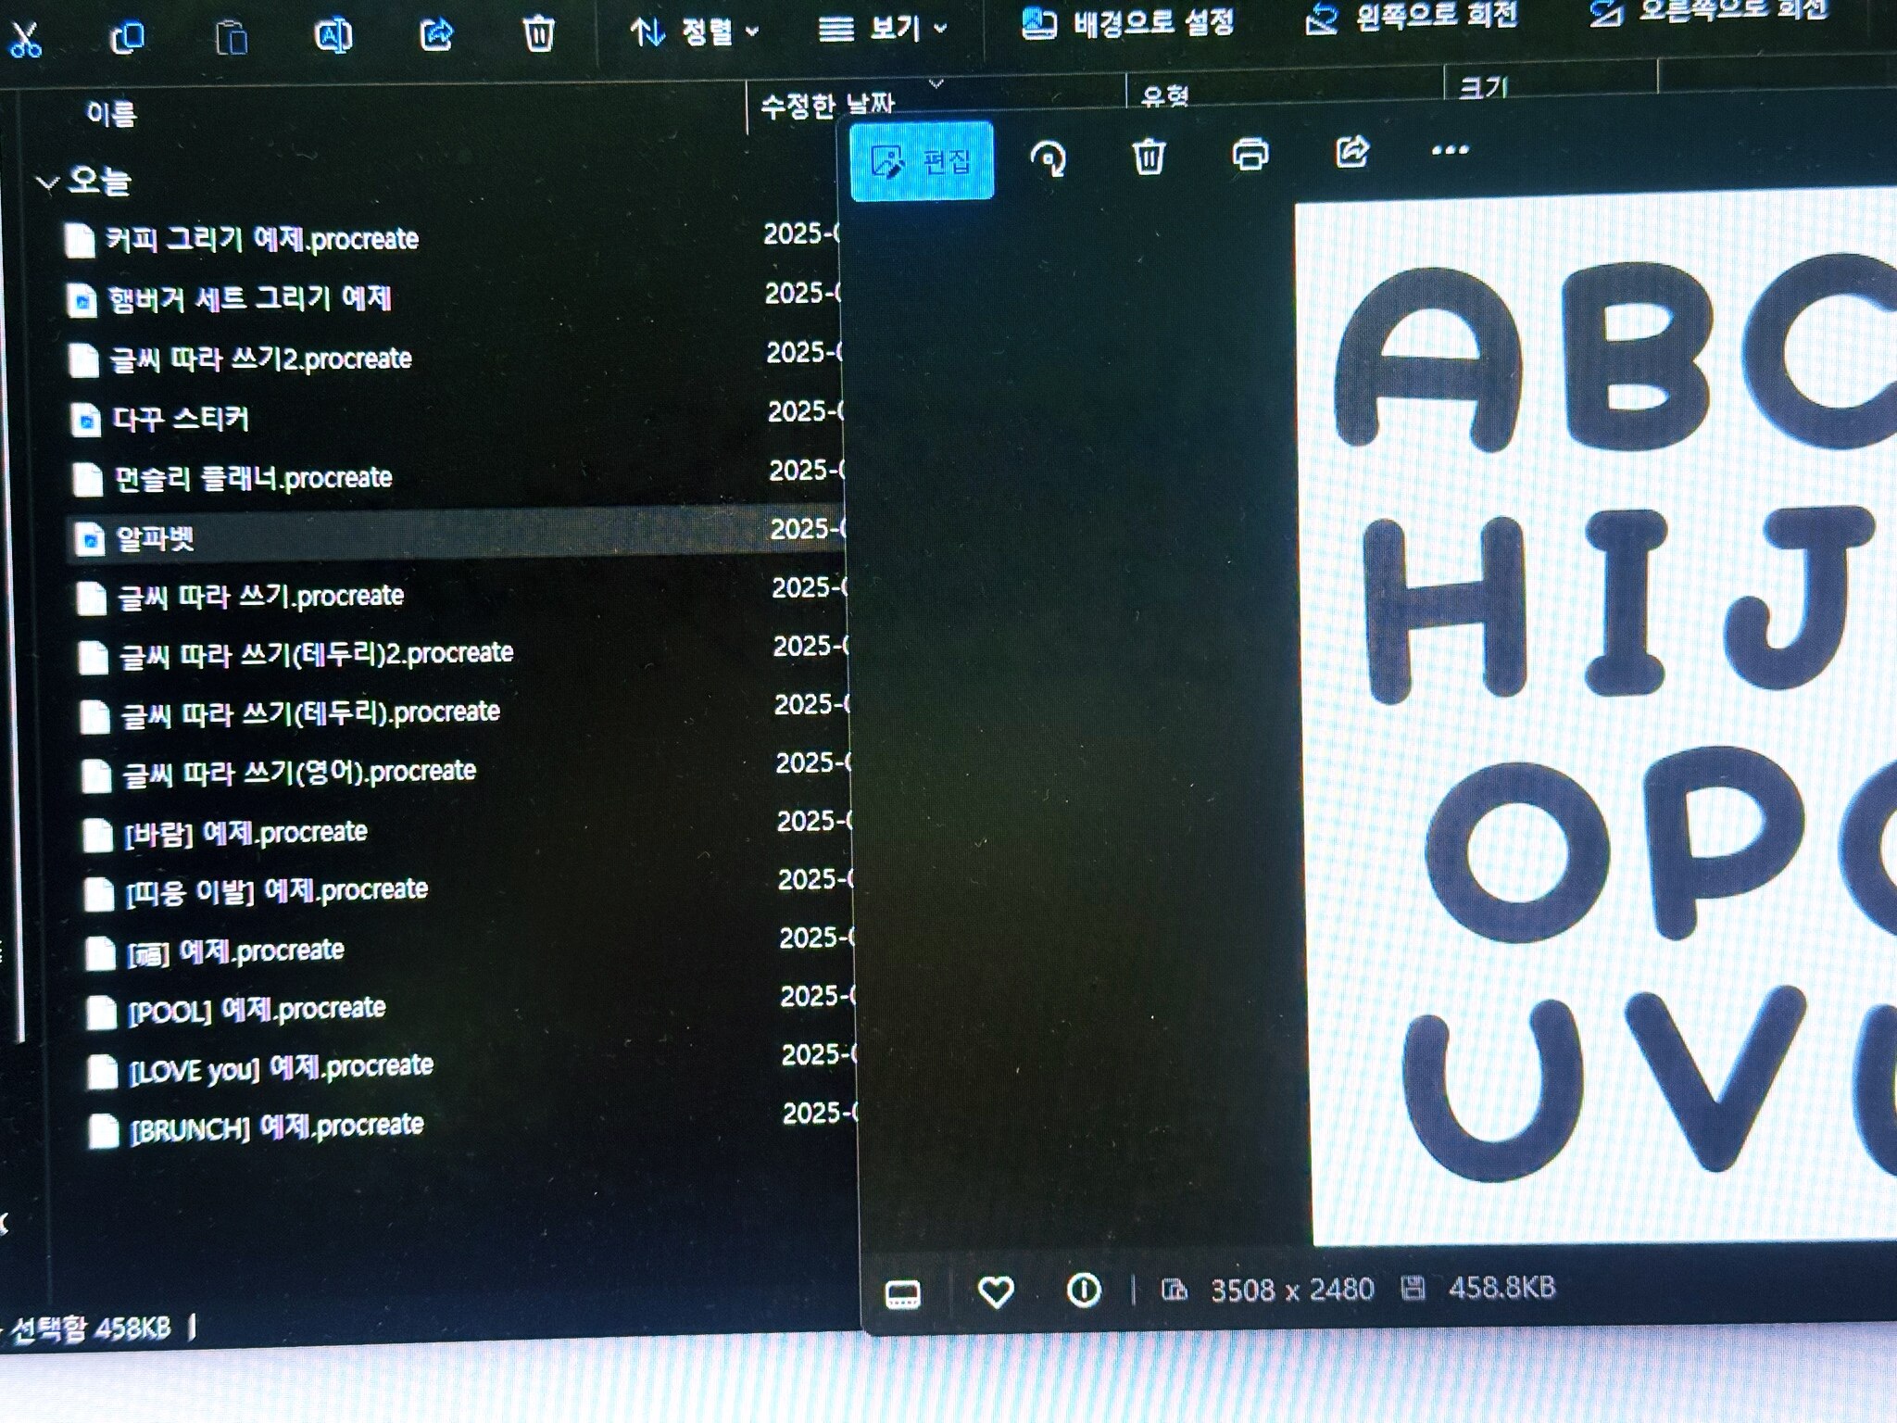1897x1423 pixels.
Task: Collapse the 오늘 group chevron
Action: [x=47, y=183]
